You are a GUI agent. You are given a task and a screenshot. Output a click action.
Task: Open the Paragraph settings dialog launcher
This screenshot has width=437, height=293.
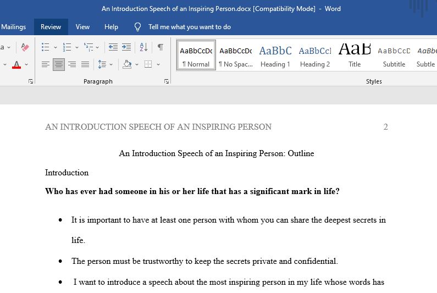pyautogui.click(x=167, y=81)
